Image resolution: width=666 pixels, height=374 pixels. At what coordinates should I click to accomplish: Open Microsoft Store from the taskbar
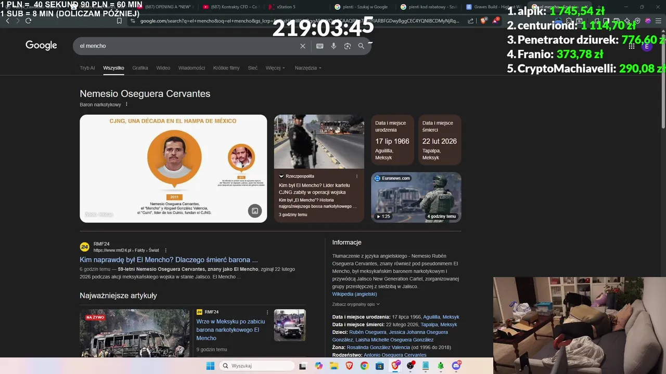(x=379, y=366)
